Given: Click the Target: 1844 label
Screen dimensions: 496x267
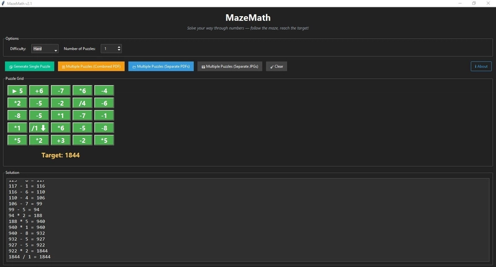Looking at the screenshot, I should coord(60,155).
